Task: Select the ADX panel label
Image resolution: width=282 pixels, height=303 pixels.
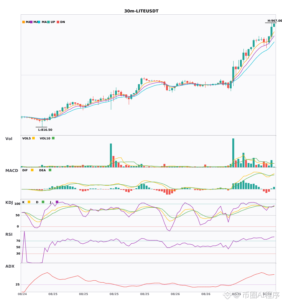Action: pos(10,266)
